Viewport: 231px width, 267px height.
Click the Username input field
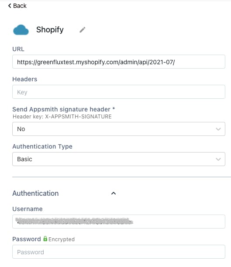click(x=119, y=222)
